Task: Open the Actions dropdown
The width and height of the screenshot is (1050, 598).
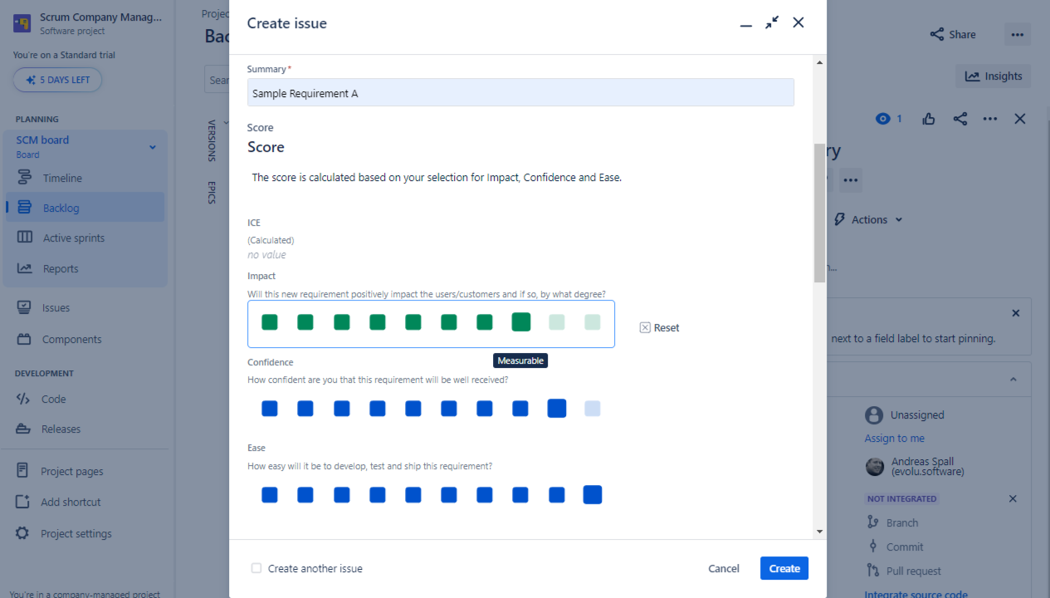Action: (x=868, y=220)
